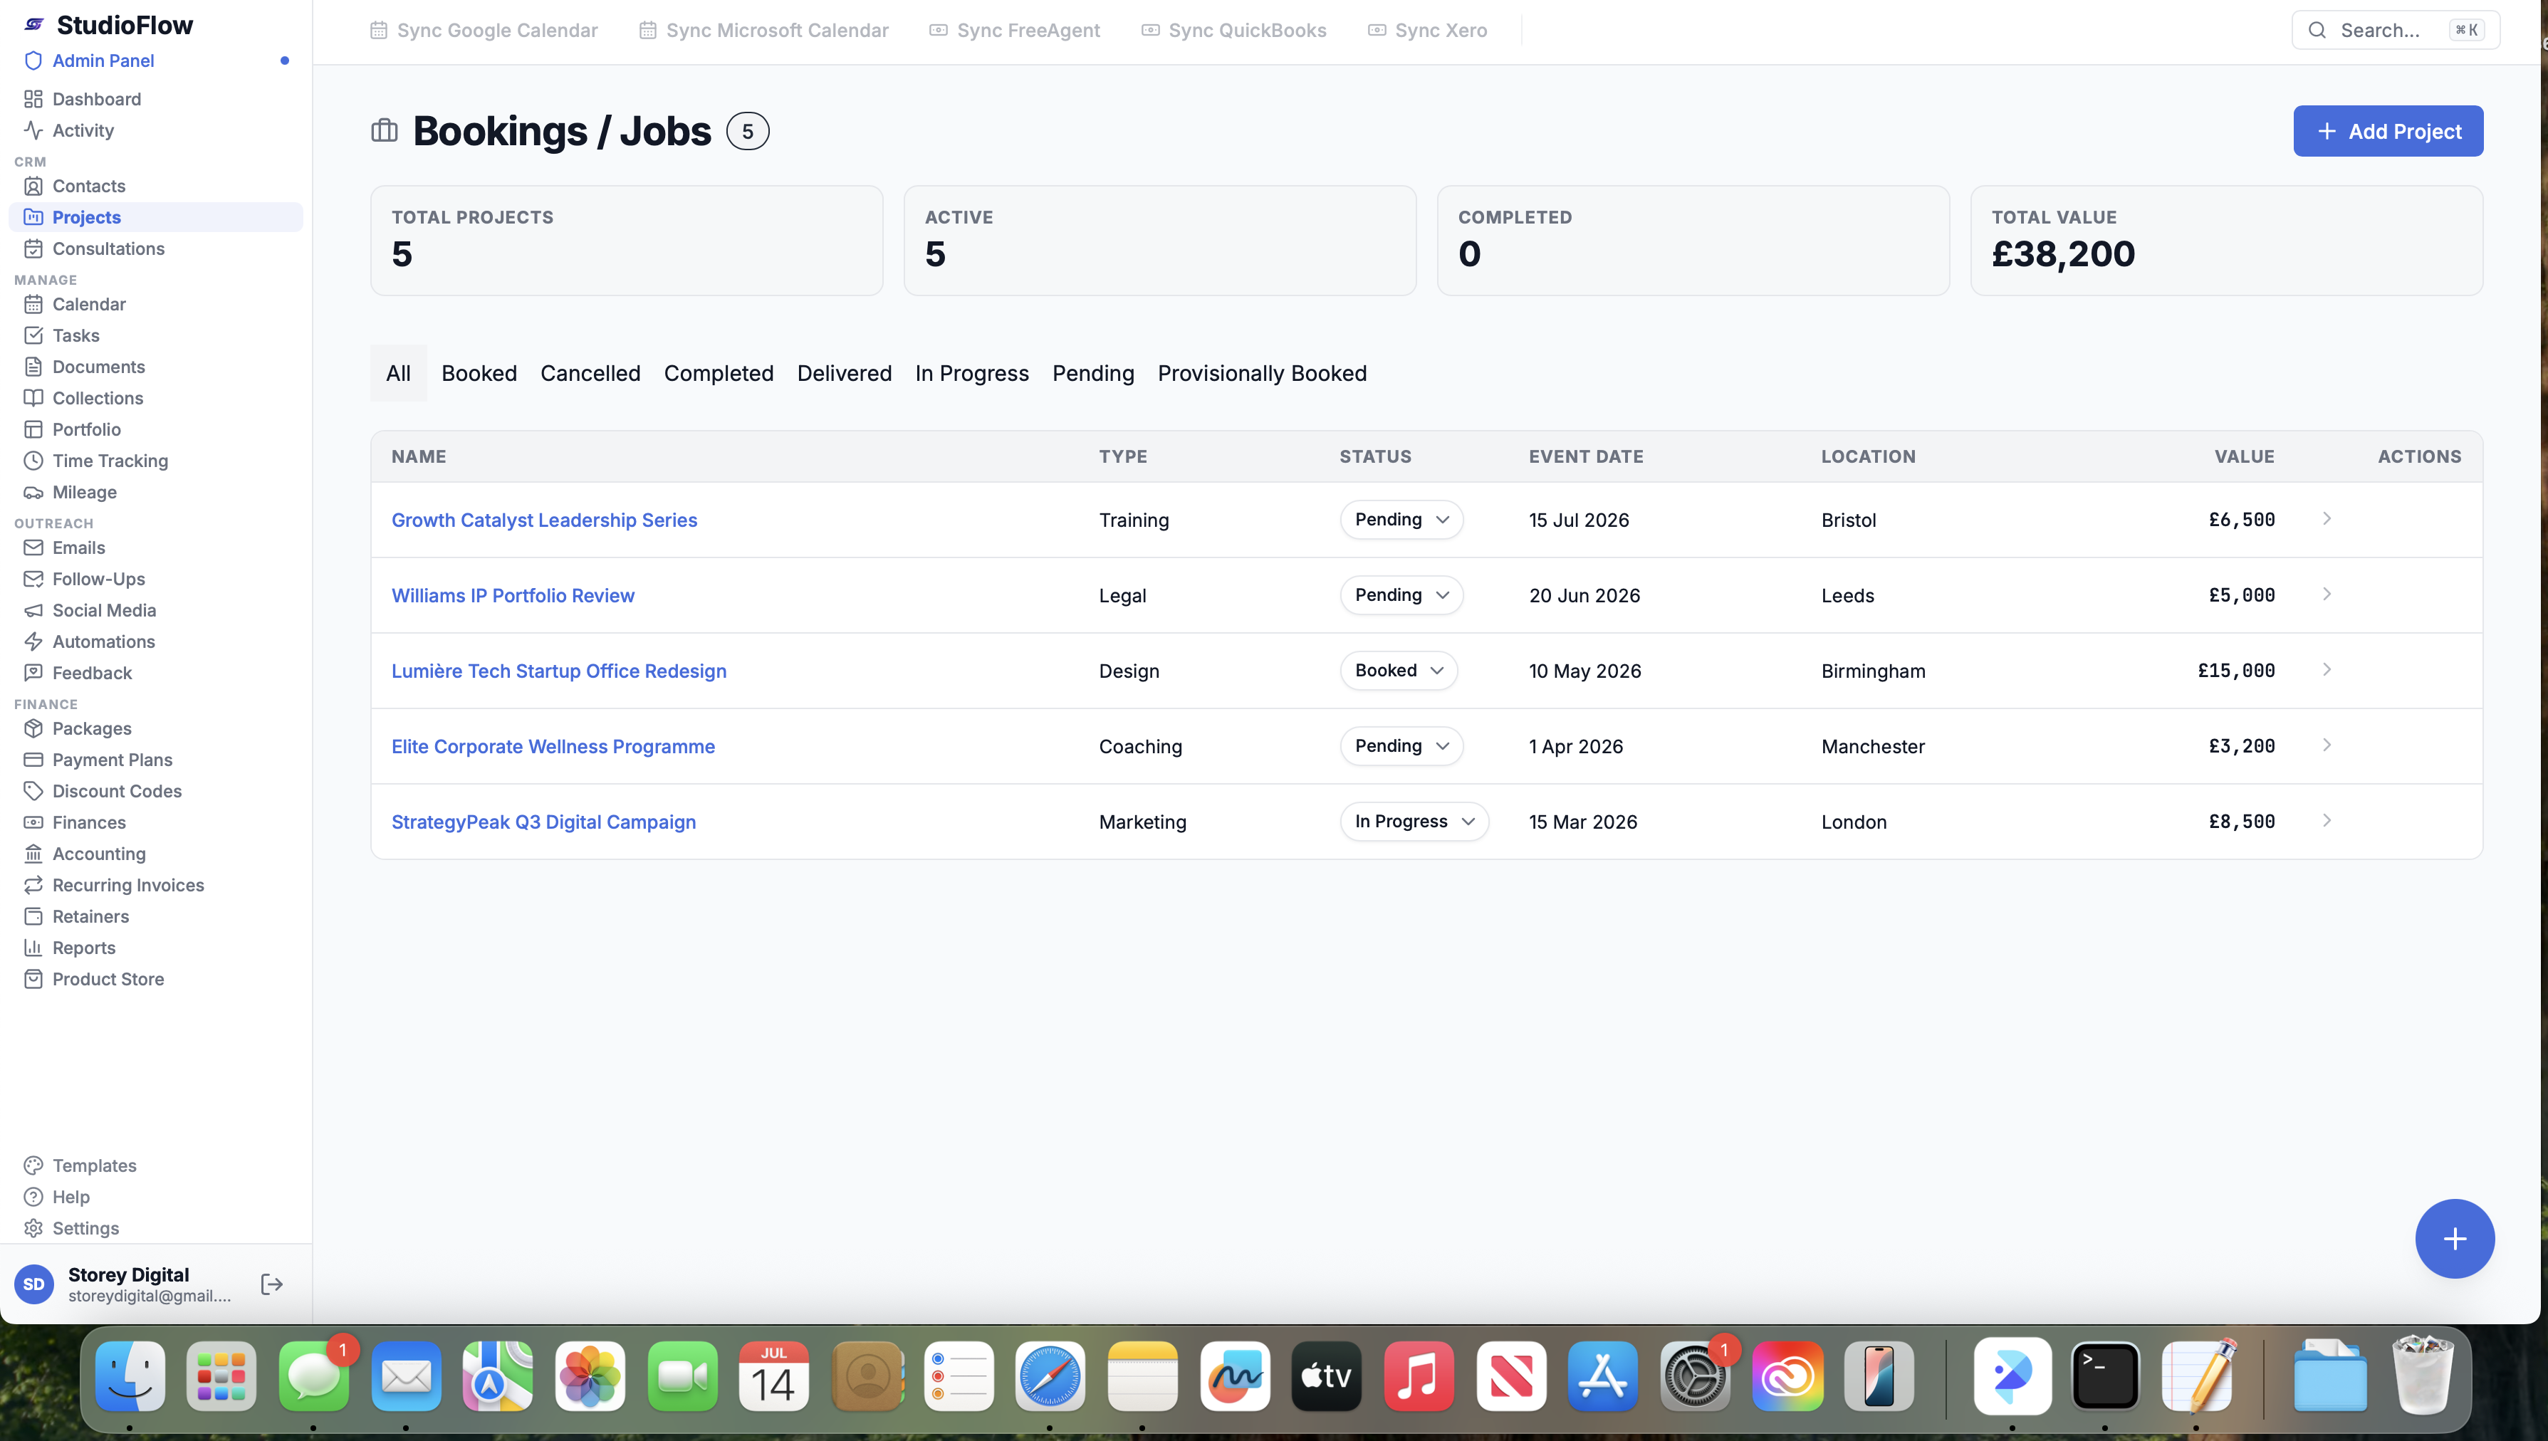Expand the StrategyPeak Q3 row chevron

click(x=2327, y=820)
